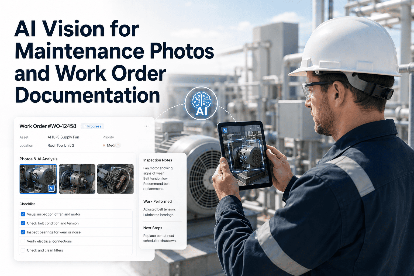Click the Work Performed heading
Image resolution: width=414 pixels, height=276 pixels.
(x=157, y=201)
